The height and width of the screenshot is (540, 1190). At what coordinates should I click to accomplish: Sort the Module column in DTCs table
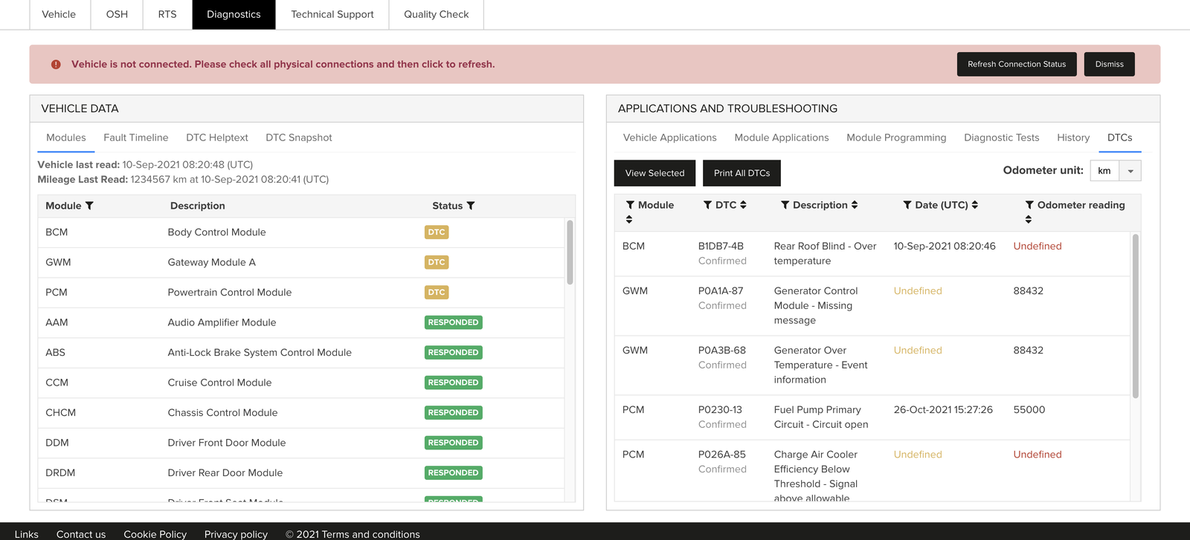tap(629, 219)
